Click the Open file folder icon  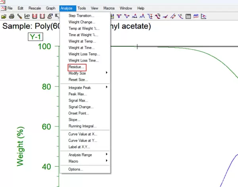(x=4, y=16)
